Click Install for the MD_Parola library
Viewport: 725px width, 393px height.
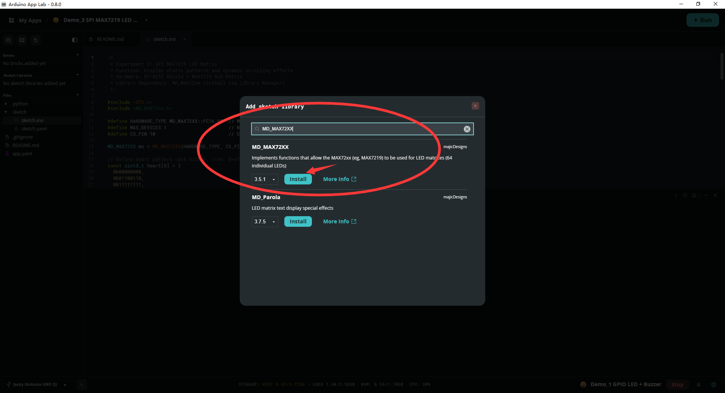click(298, 221)
